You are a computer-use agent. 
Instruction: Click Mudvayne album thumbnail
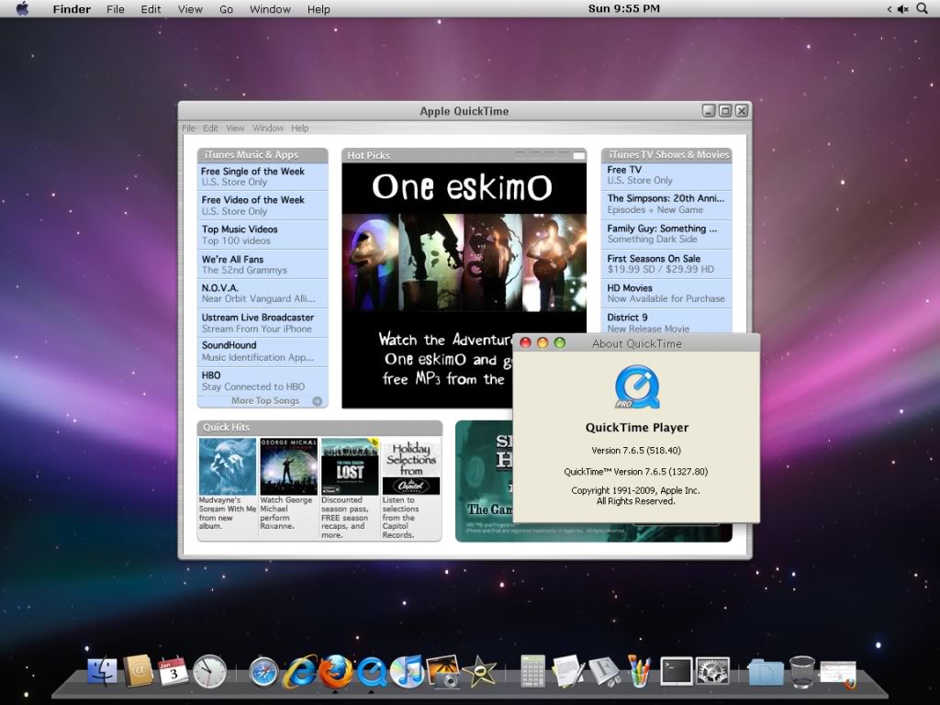(x=228, y=466)
